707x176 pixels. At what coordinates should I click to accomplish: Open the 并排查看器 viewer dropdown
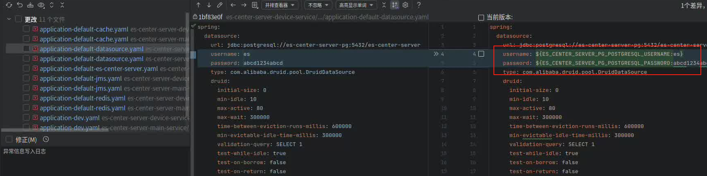[x=280, y=5]
